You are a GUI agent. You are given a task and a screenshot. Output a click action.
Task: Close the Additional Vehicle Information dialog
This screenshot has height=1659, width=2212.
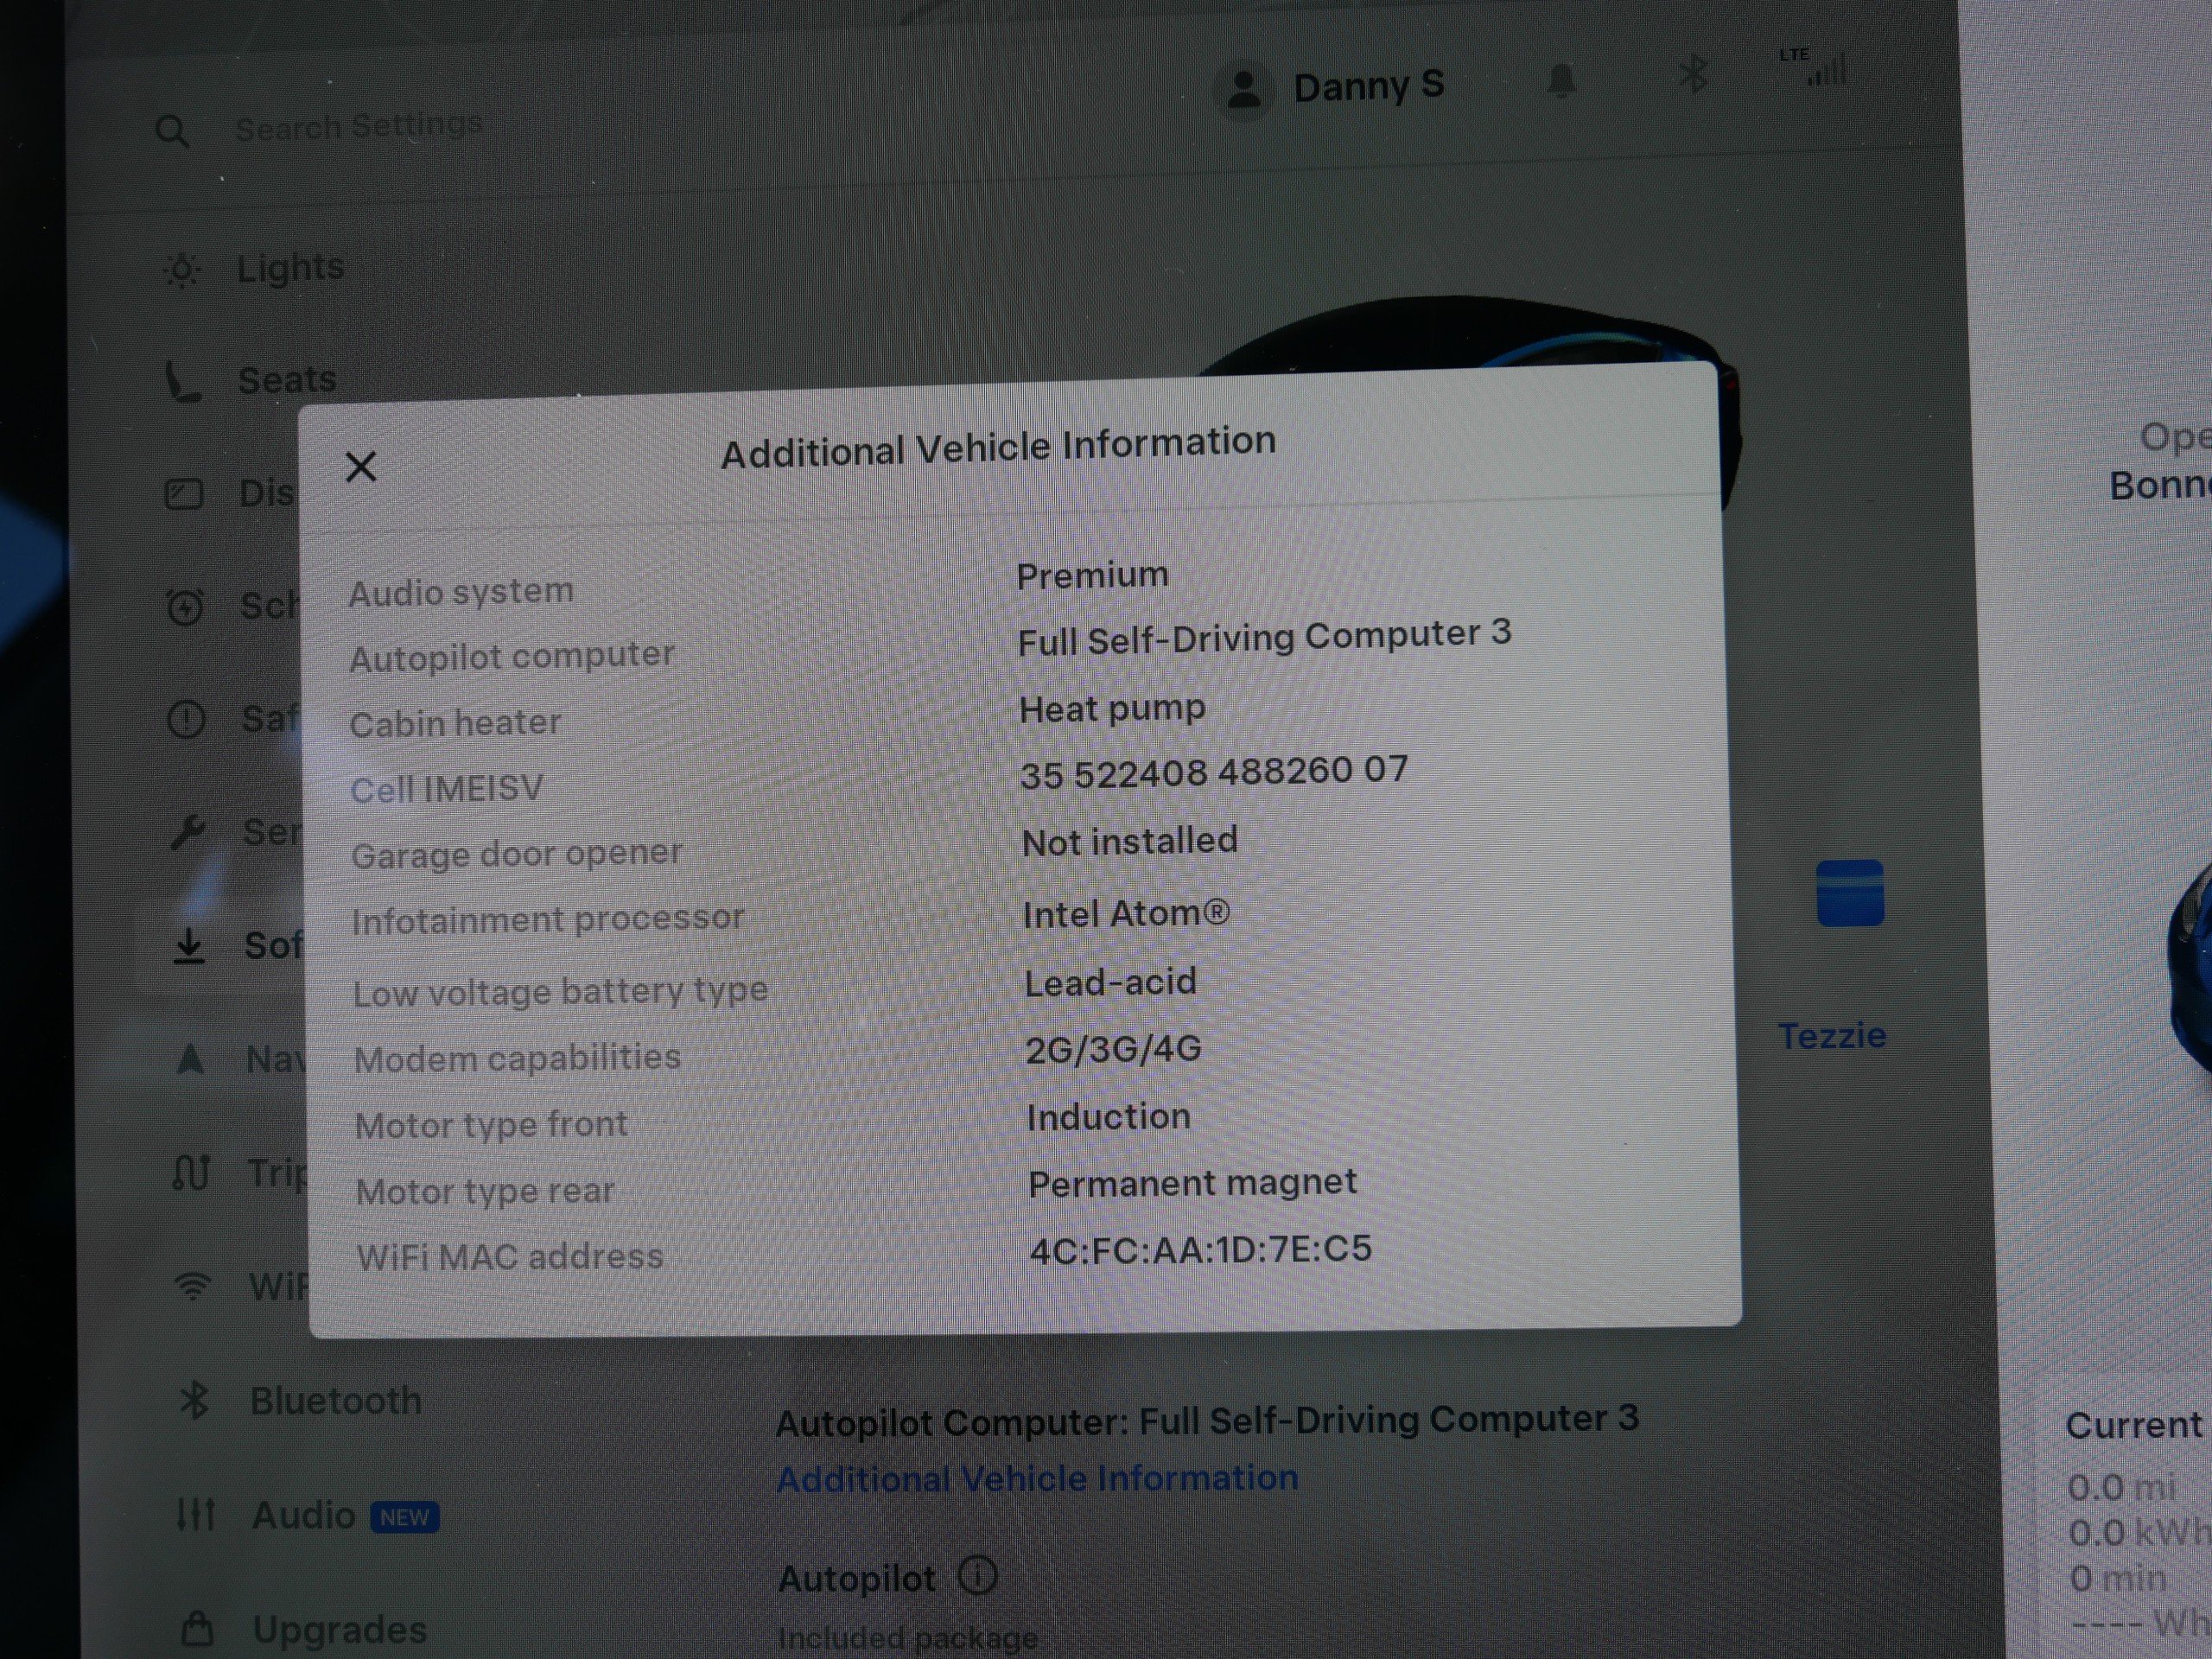[x=360, y=466]
